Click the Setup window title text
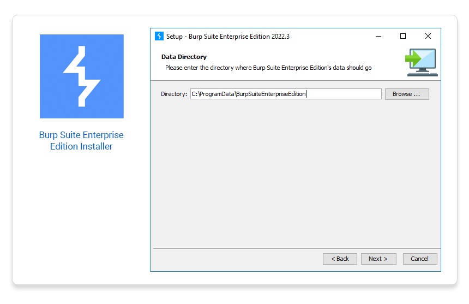The image size is (469, 304). (228, 37)
